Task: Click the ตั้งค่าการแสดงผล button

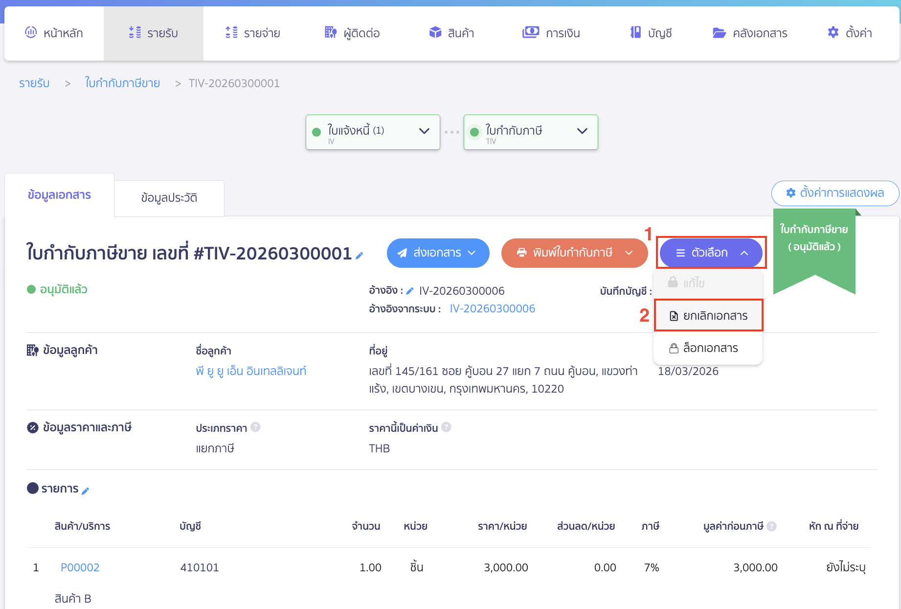Action: [835, 193]
